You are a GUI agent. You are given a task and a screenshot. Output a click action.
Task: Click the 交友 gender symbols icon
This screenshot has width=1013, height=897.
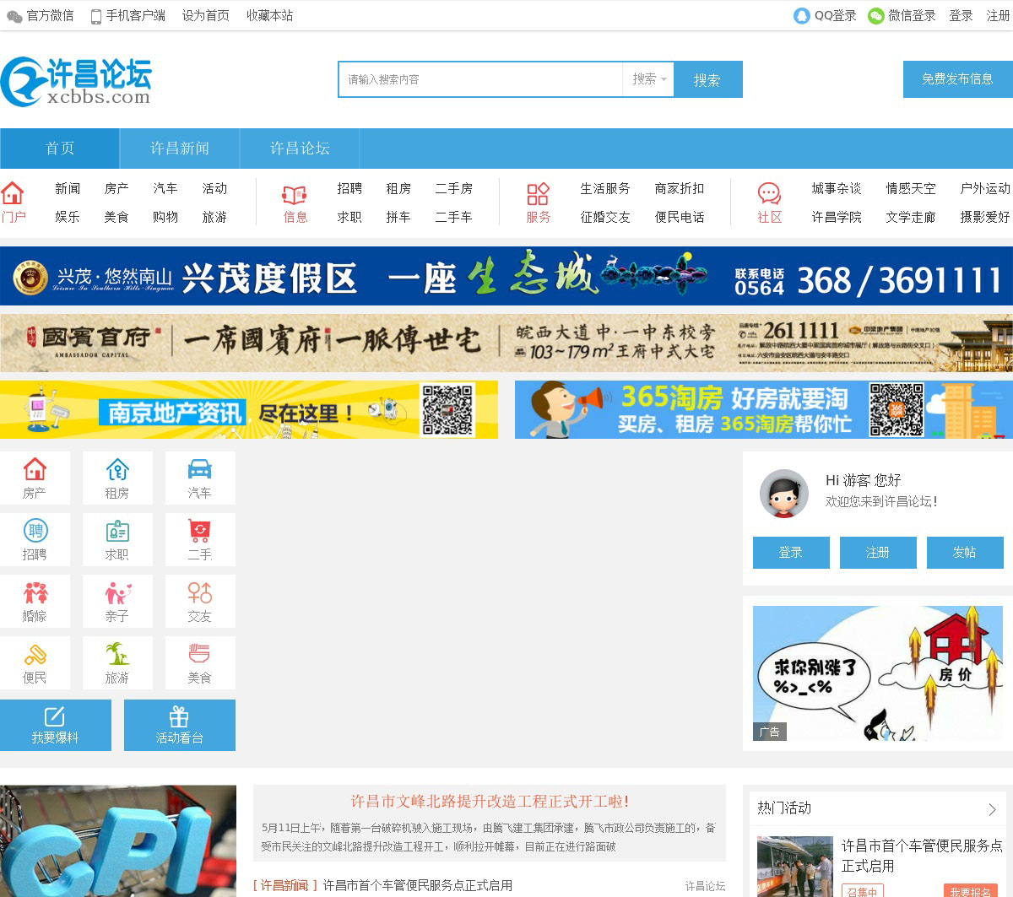tap(200, 592)
